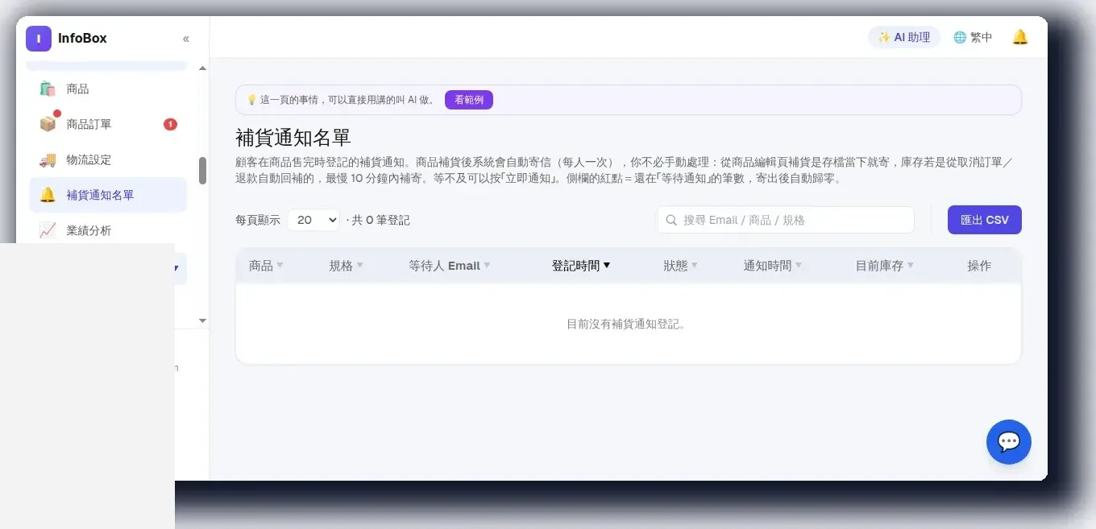
Task: Open 物流設定 in the sidebar
Action: click(108, 159)
